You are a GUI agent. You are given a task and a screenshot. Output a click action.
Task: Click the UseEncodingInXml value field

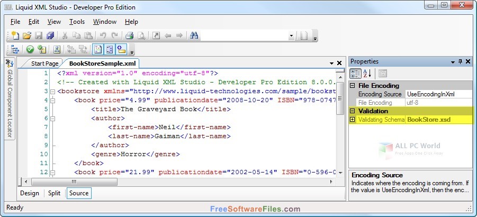tap(439, 94)
